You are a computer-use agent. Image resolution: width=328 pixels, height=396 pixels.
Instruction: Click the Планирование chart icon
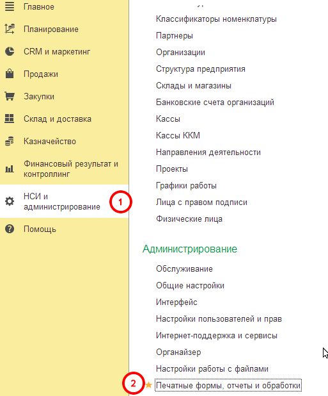[x=10, y=29]
